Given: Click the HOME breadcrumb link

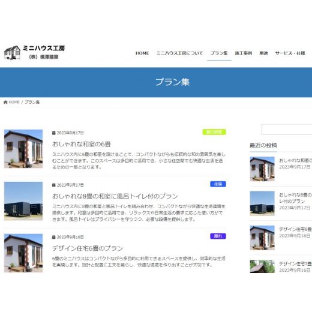Looking at the screenshot, I should pyautogui.click(x=14, y=102).
